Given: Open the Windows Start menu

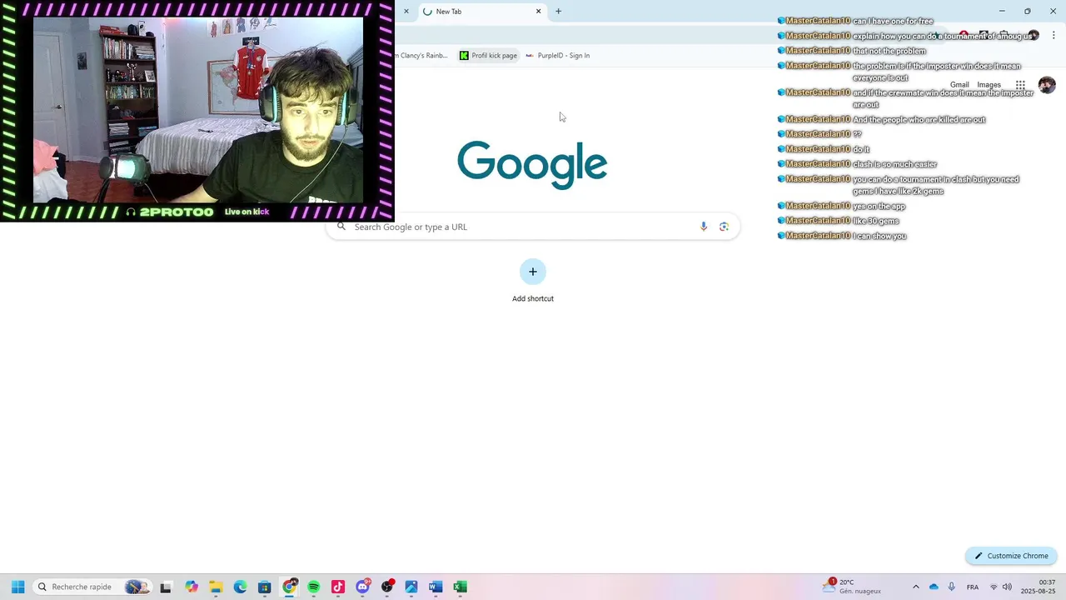Looking at the screenshot, I should click(17, 587).
